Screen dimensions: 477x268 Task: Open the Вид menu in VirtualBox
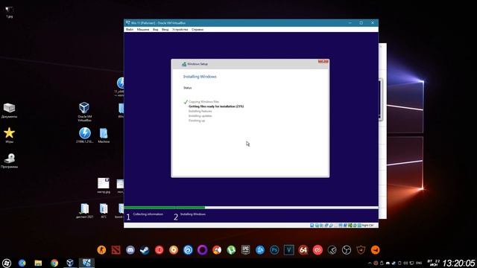click(x=156, y=30)
